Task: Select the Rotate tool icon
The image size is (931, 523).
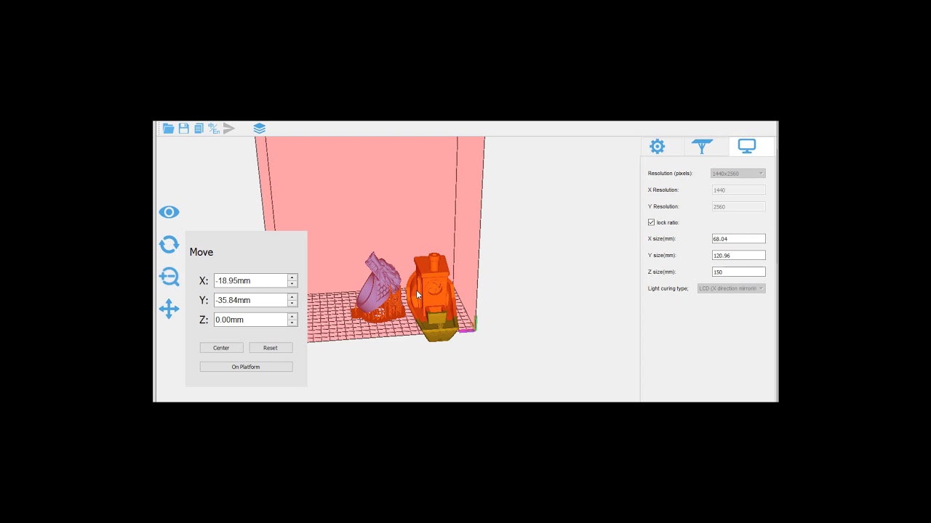Action: [x=169, y=245]
